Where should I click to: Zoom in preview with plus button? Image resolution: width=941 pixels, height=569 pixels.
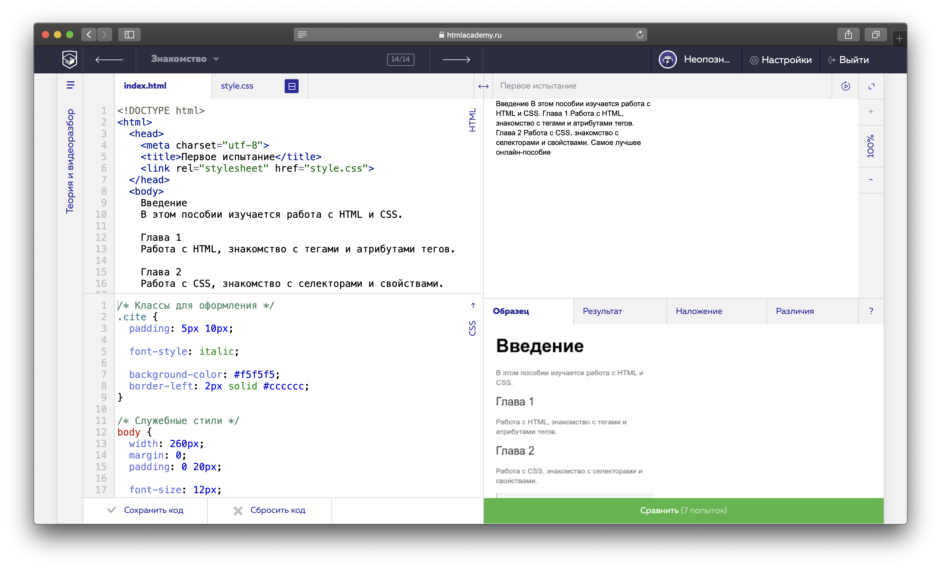point(871,112)
